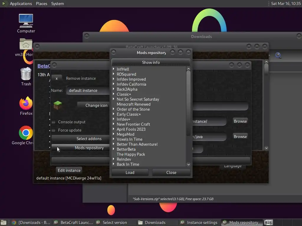Viewport: 302px width, 226px height.
Task: Select MegaMod in mods list
Action: pyautogui.click(x=125, y=134)
